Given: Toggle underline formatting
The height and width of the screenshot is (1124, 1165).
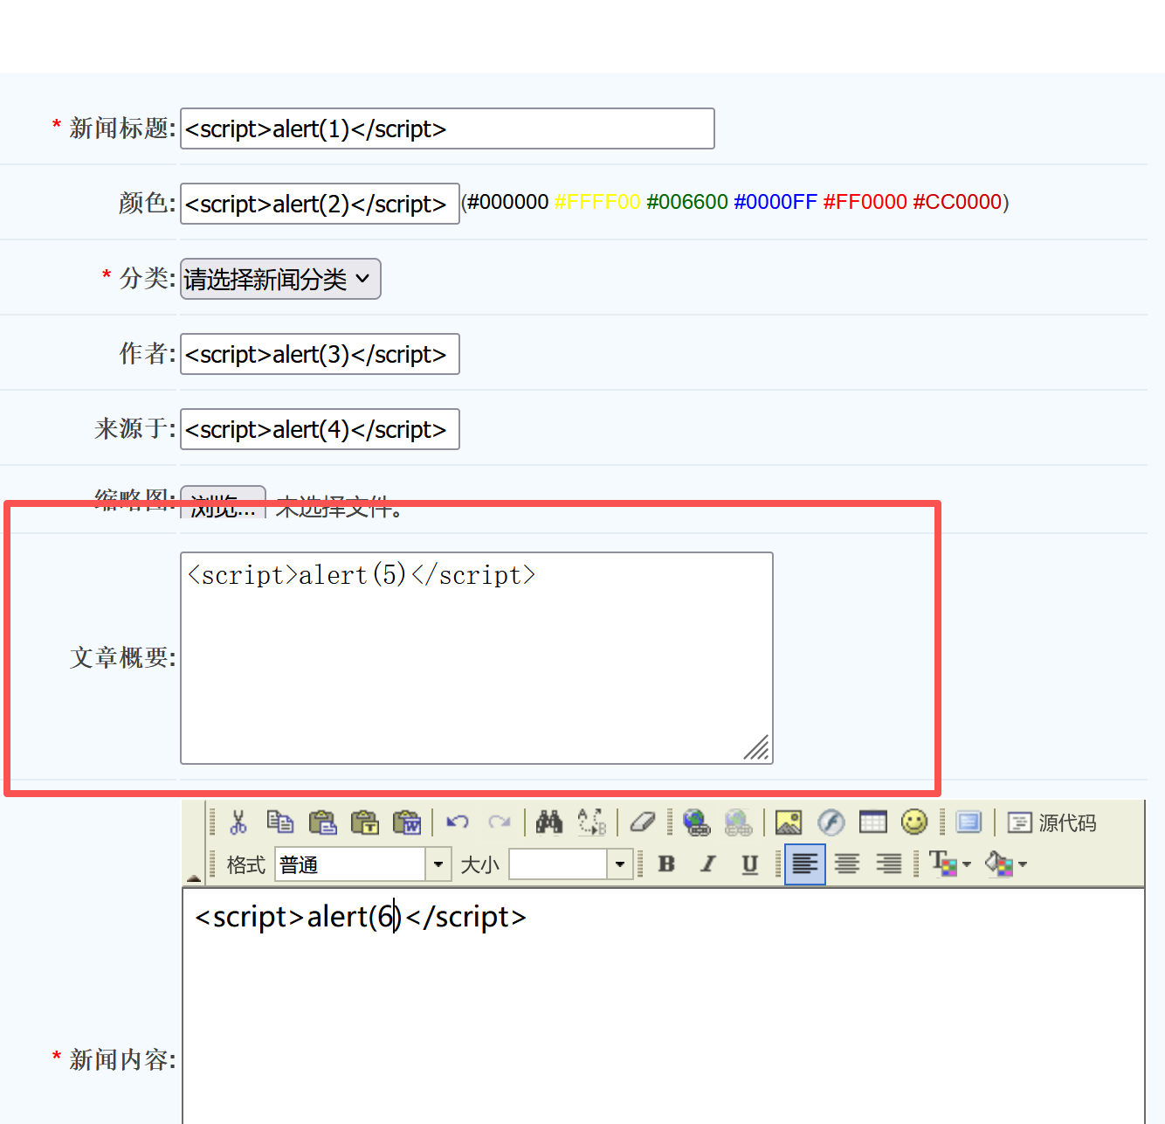Looking at the screenshot, I should pos(750,864).
